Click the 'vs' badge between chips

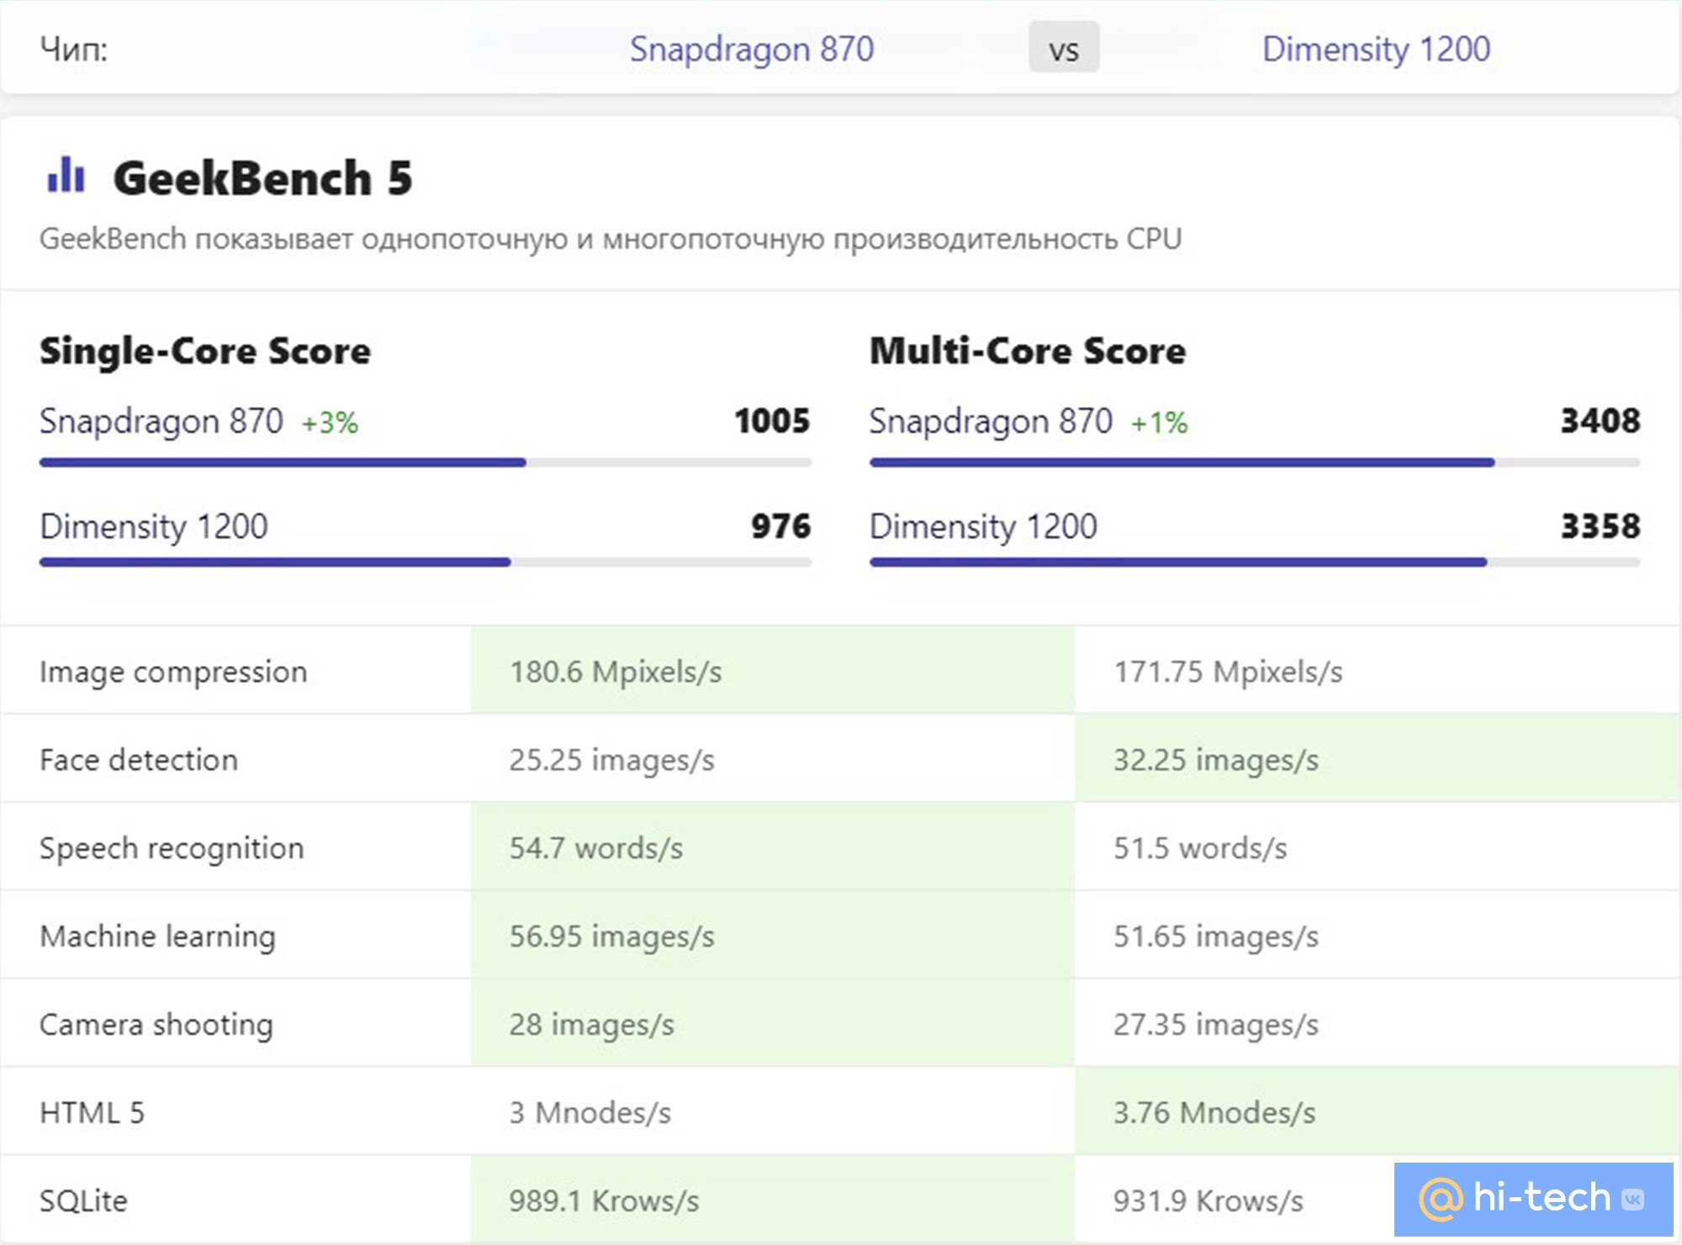[x=1064, y=48]
